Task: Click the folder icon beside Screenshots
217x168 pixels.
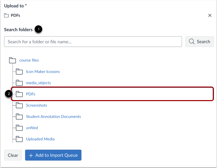Action: coord(19,105)
